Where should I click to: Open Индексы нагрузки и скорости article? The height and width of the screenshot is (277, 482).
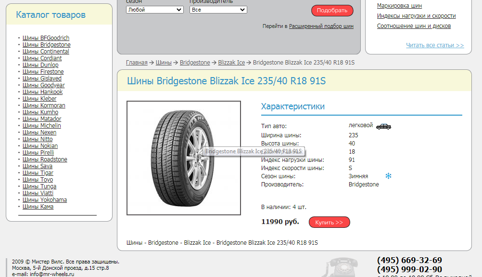pos(416,16)
